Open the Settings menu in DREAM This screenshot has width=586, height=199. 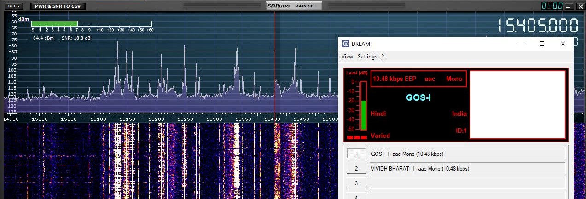(367, 57)
